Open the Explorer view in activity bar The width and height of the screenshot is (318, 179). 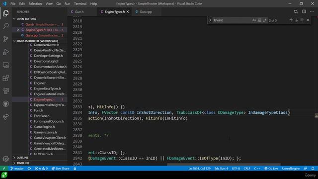pyautogui.click(x=5, y=13)
